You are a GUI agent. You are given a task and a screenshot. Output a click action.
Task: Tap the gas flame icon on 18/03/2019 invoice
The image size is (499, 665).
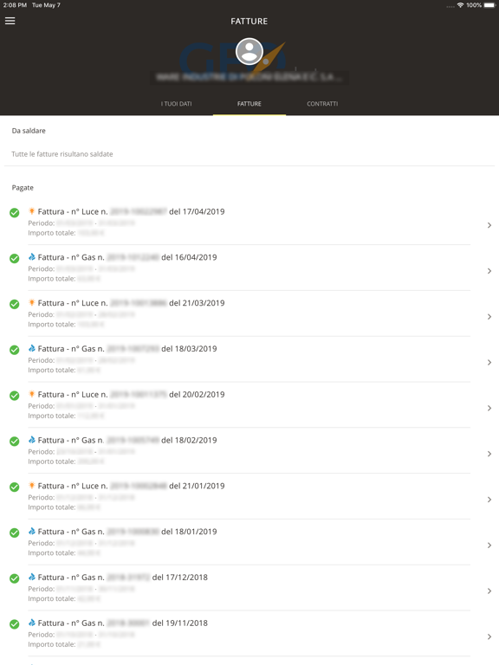(x=31, y=349)
